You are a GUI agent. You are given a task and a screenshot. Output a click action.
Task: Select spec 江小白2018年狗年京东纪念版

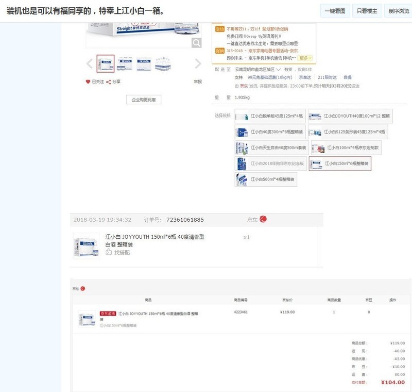click(x=271, y=164)
